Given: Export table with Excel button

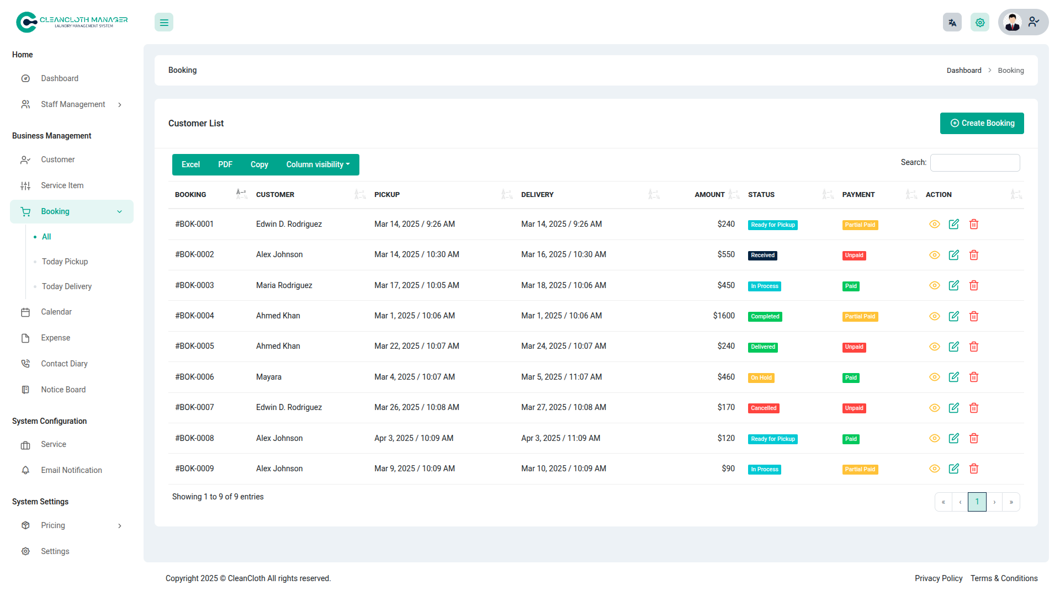Looking at the screenshot, I should click(190, 164).
